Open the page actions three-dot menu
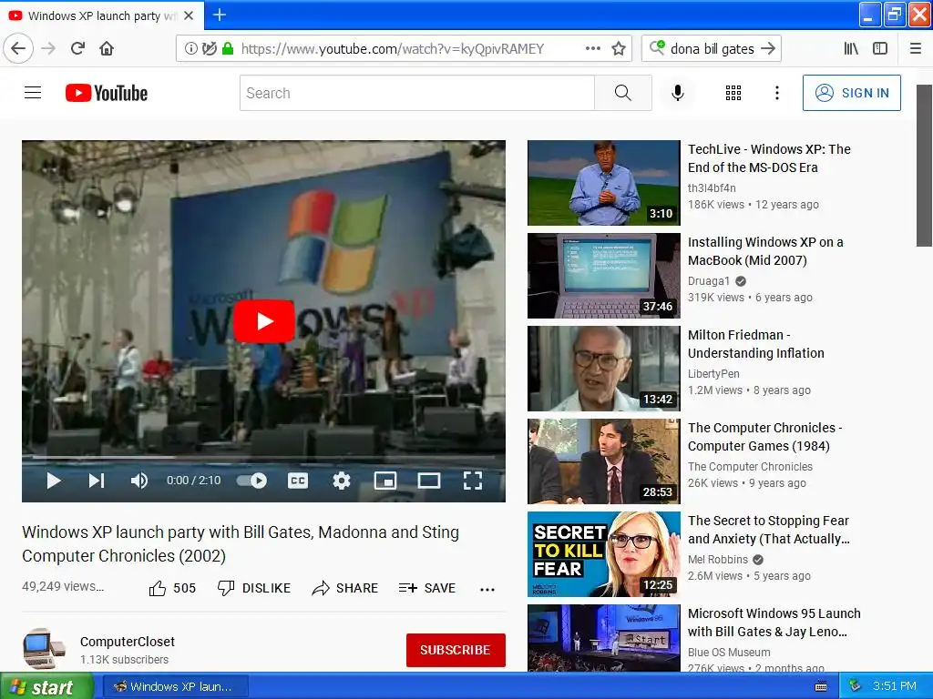Viewport: 933px width, 699px height. pos(592,48)
